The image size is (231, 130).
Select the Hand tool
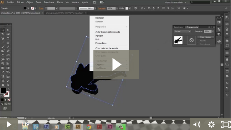[3, 85]
